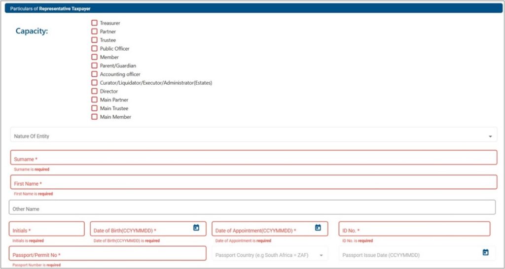
Task: Click into the First Name field
Action: (x=253, y=182)
